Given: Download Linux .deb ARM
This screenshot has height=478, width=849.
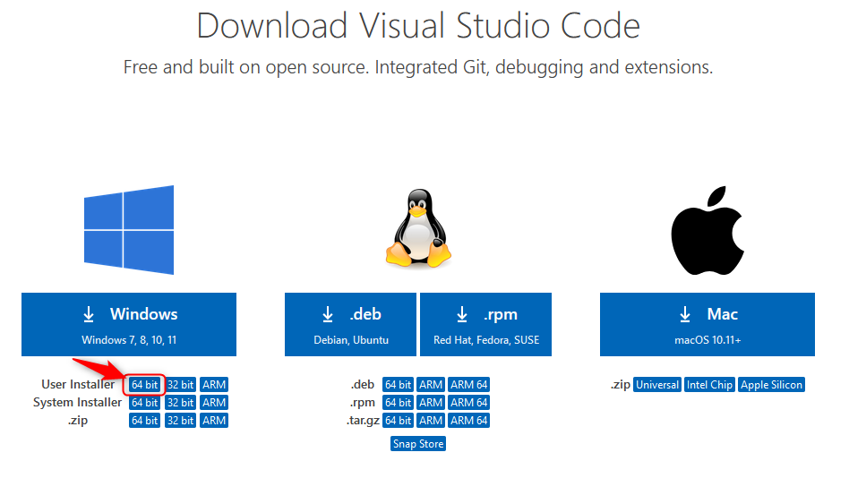Looking at the screenshot, I should coord(431,384).
